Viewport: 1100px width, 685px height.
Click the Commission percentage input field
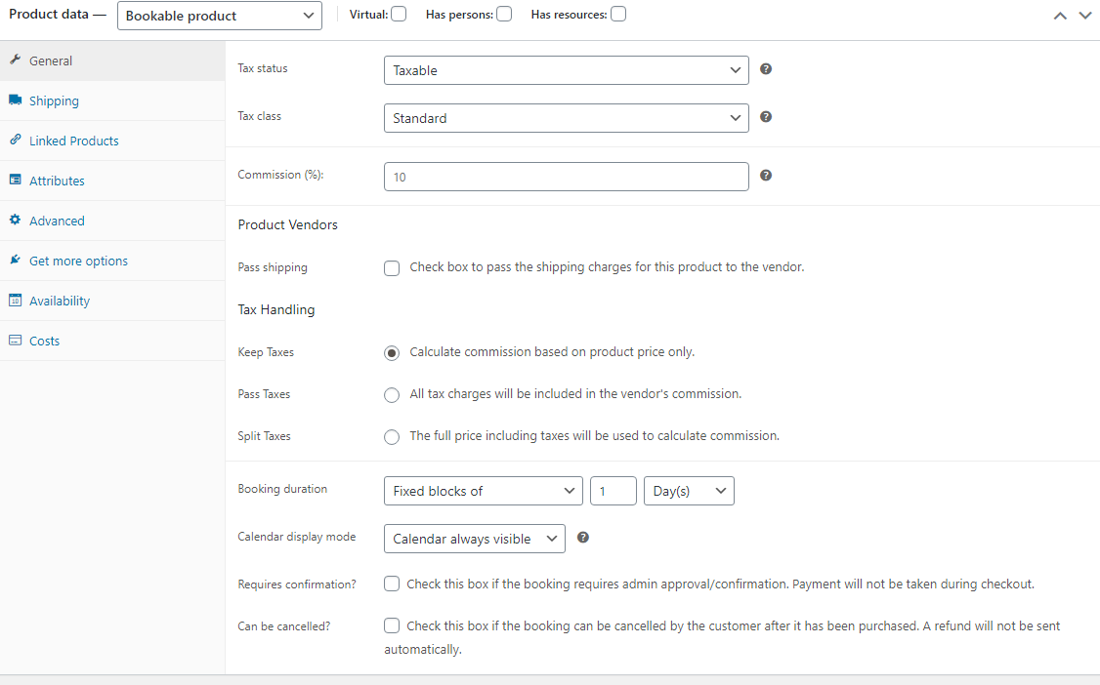[x=567, y=177]
